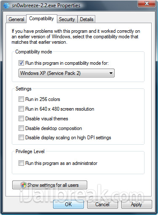
Task: Click Show settings for all users
Action: [x=50, y=185]
